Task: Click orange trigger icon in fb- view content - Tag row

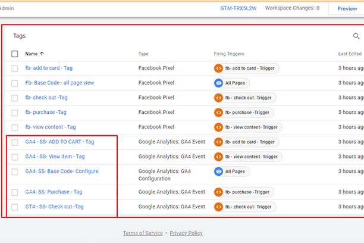Action: point(218,127)
